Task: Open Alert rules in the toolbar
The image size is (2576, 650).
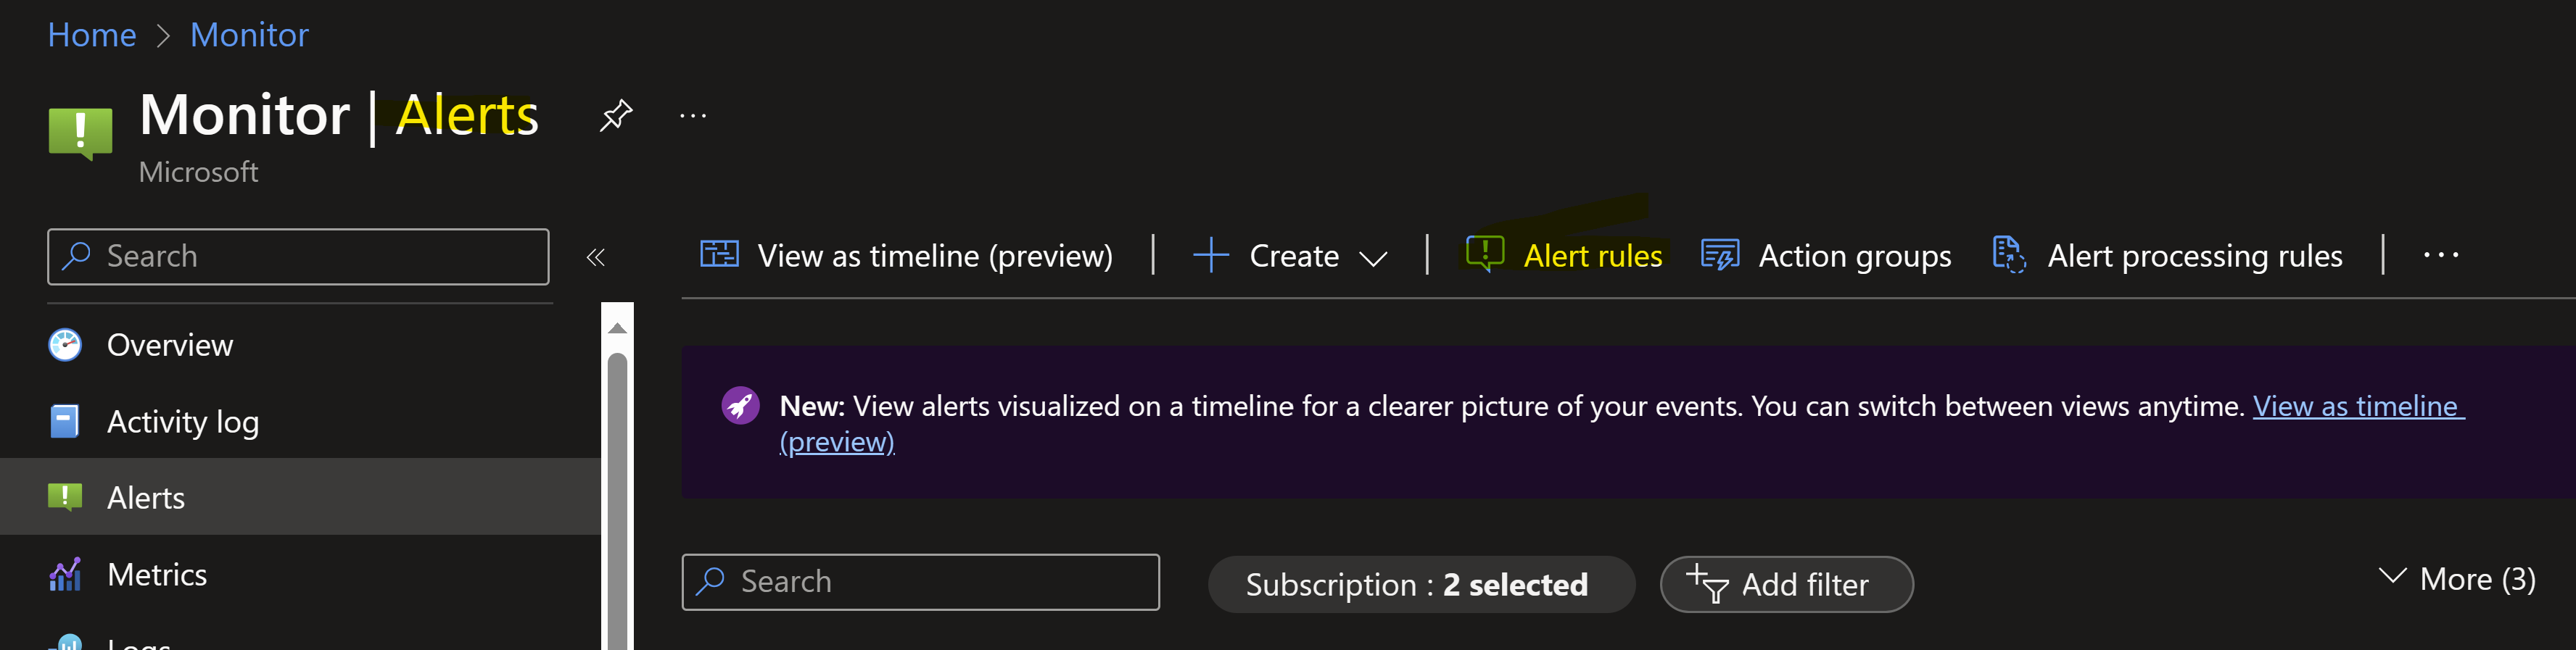Action: [x=1564, y=256]
